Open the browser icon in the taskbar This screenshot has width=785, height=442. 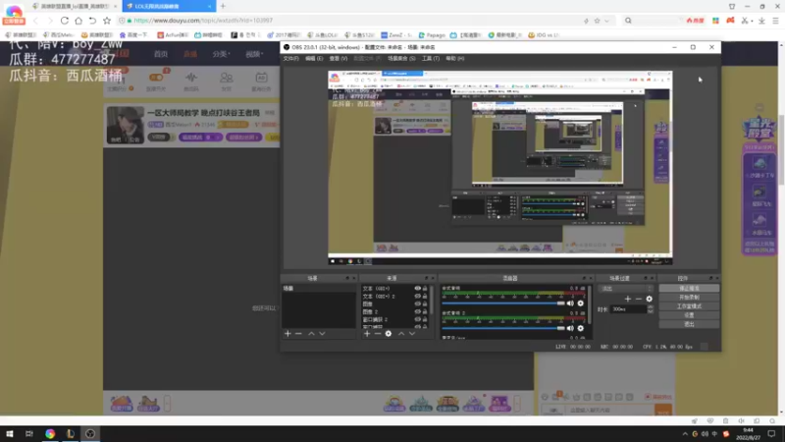tap(50, 433)
